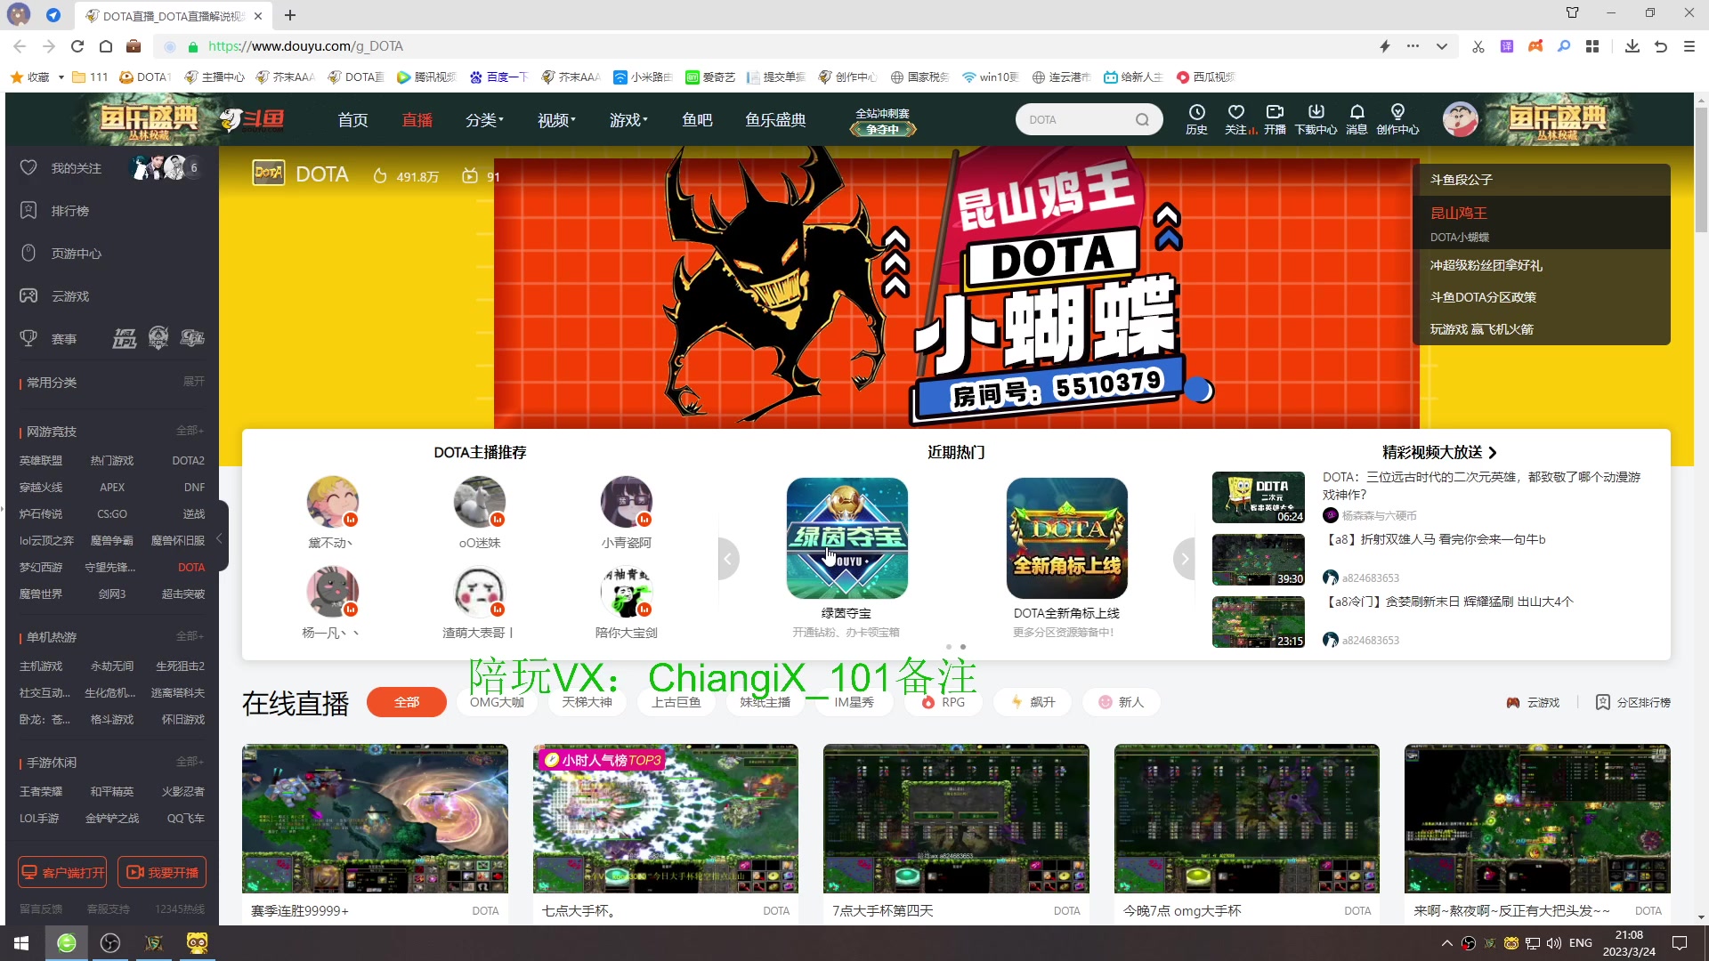Click the browser download arrow icon

[x=1632, y=46]
